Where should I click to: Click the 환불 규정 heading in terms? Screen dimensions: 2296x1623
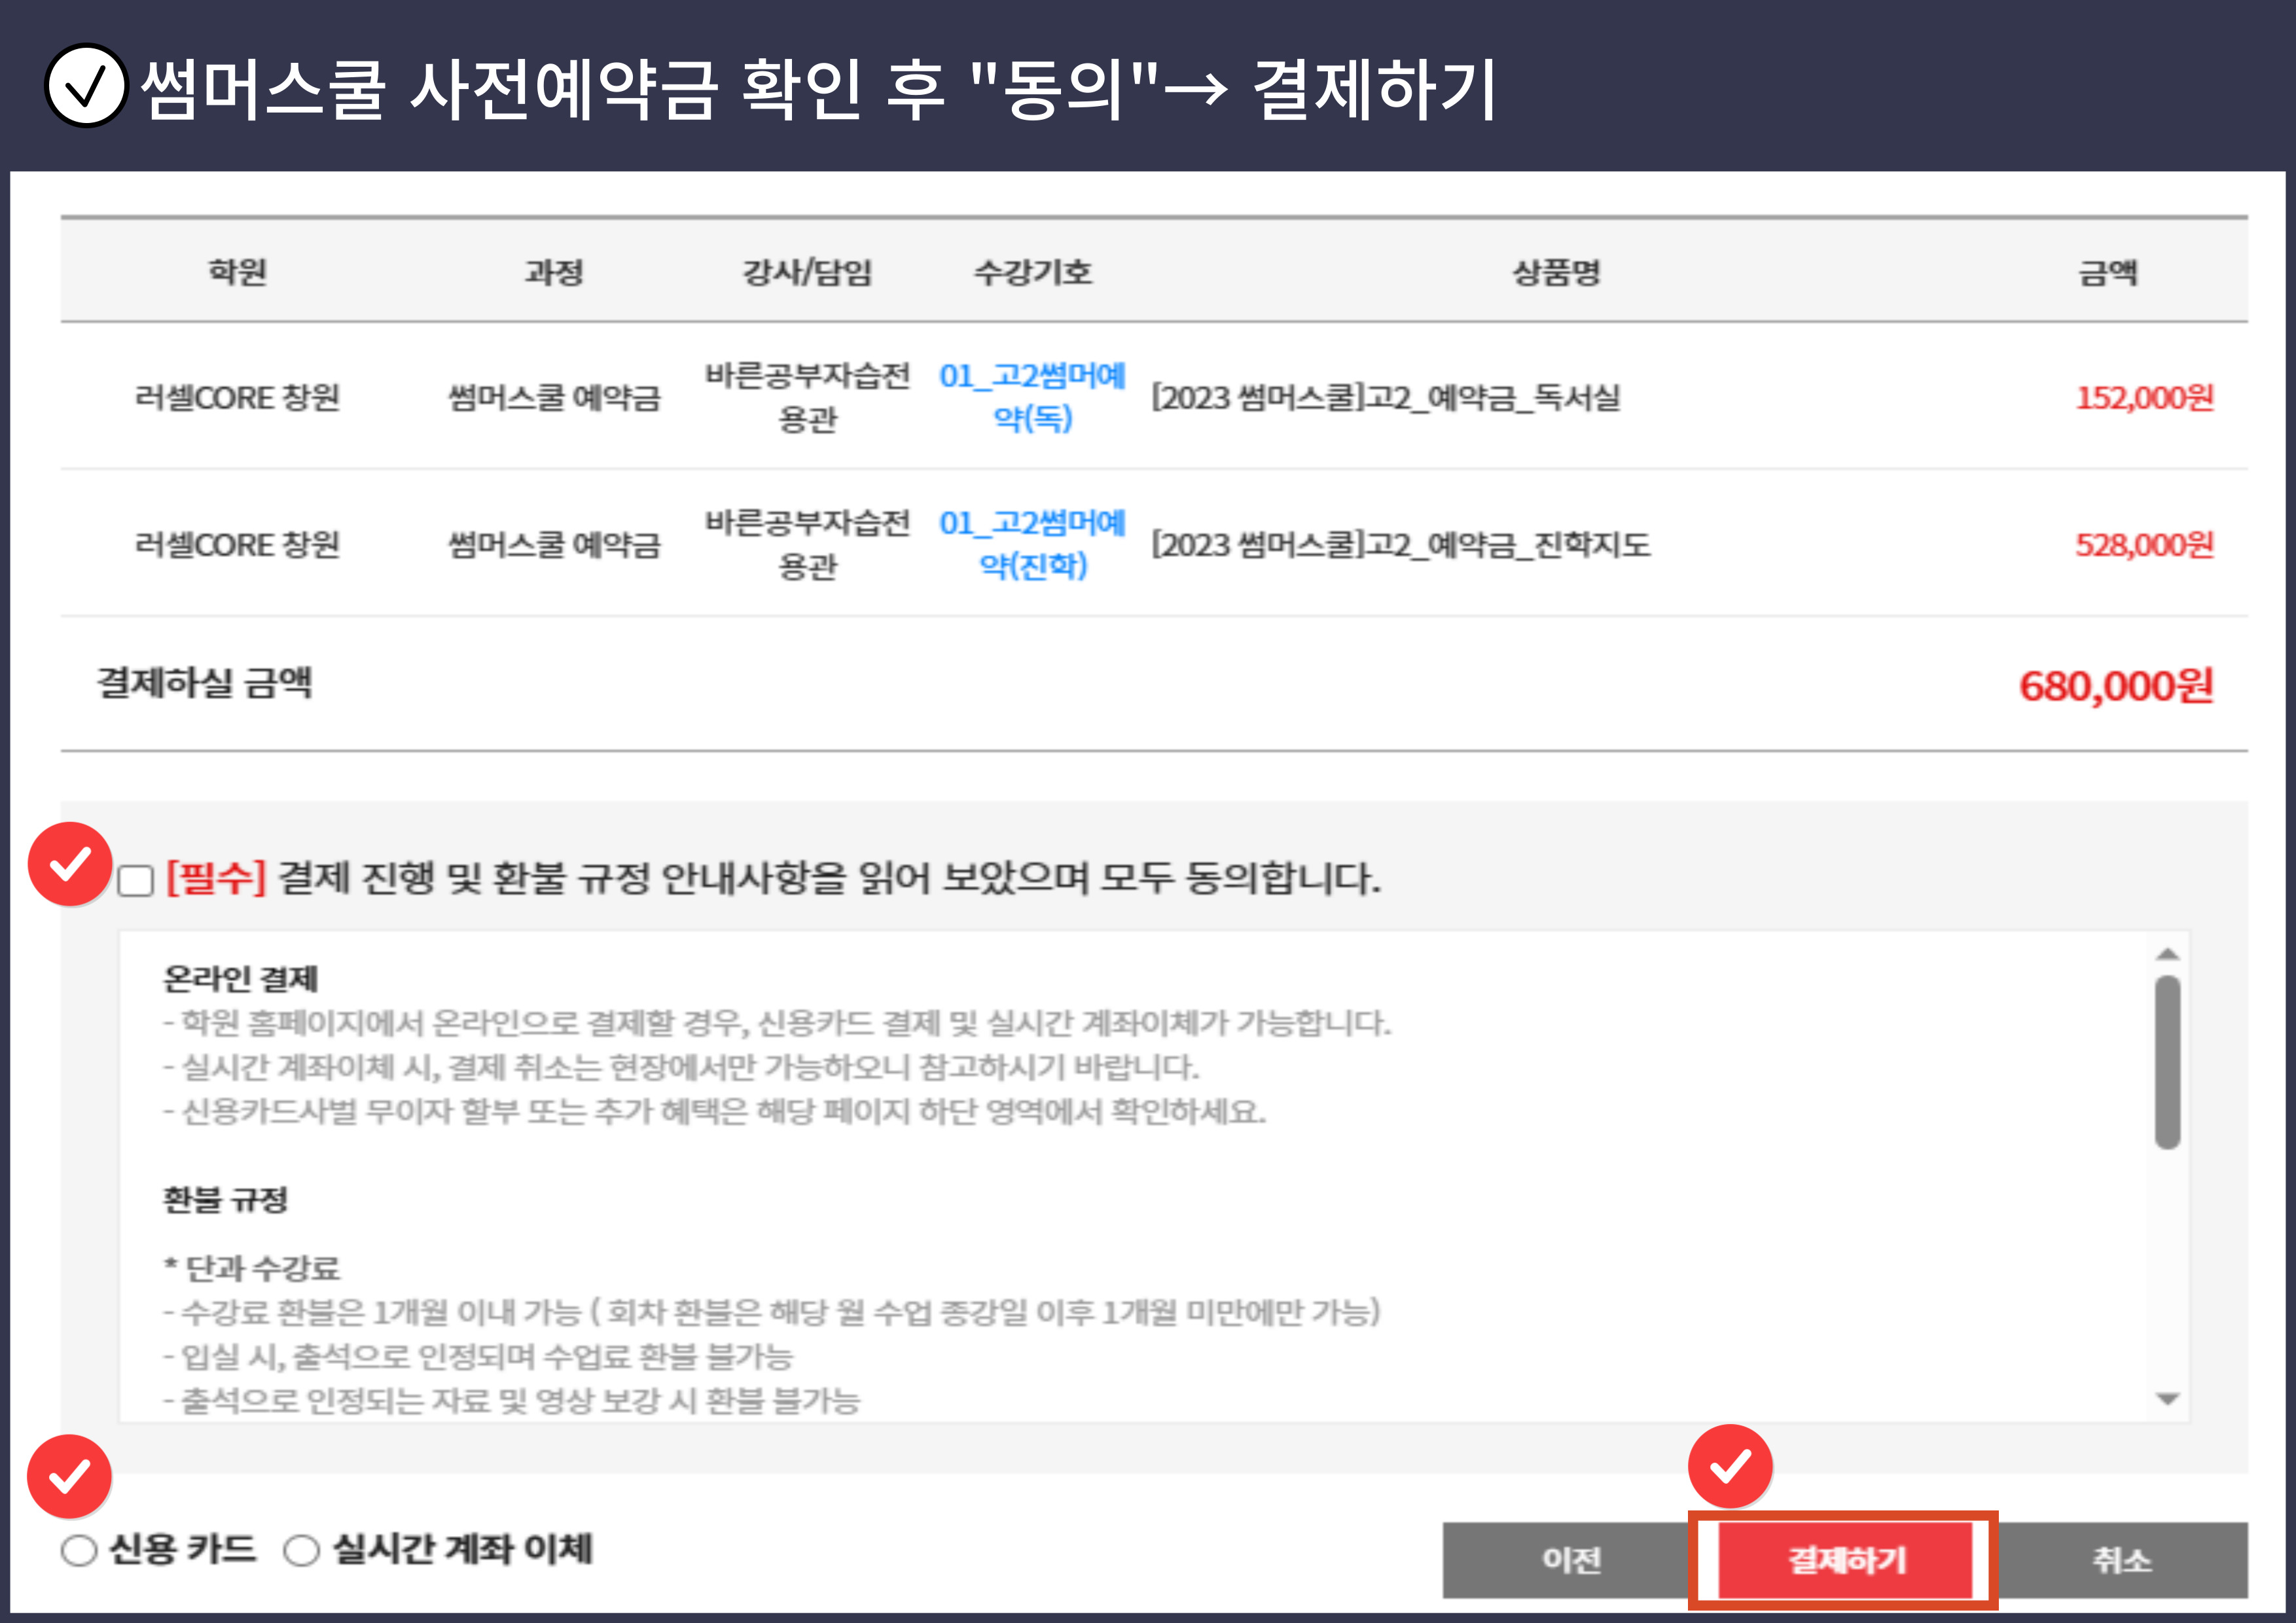click(225, 1199)
